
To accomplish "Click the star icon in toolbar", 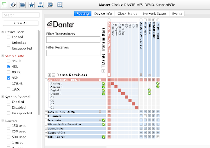I will click(x=31, y=5).
